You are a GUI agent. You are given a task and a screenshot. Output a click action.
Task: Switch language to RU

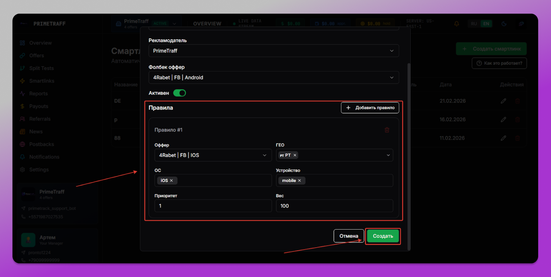474,23
